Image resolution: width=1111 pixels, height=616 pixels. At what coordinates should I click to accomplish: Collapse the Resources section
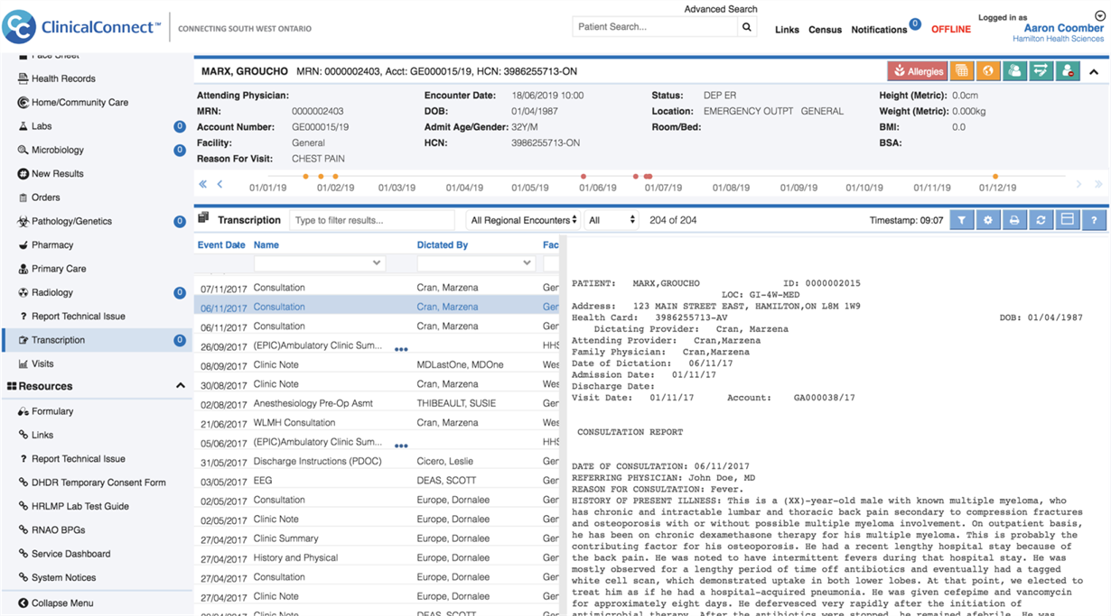coord(180,386)
